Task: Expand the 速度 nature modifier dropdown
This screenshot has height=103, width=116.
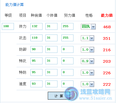Action: [87, 84]
